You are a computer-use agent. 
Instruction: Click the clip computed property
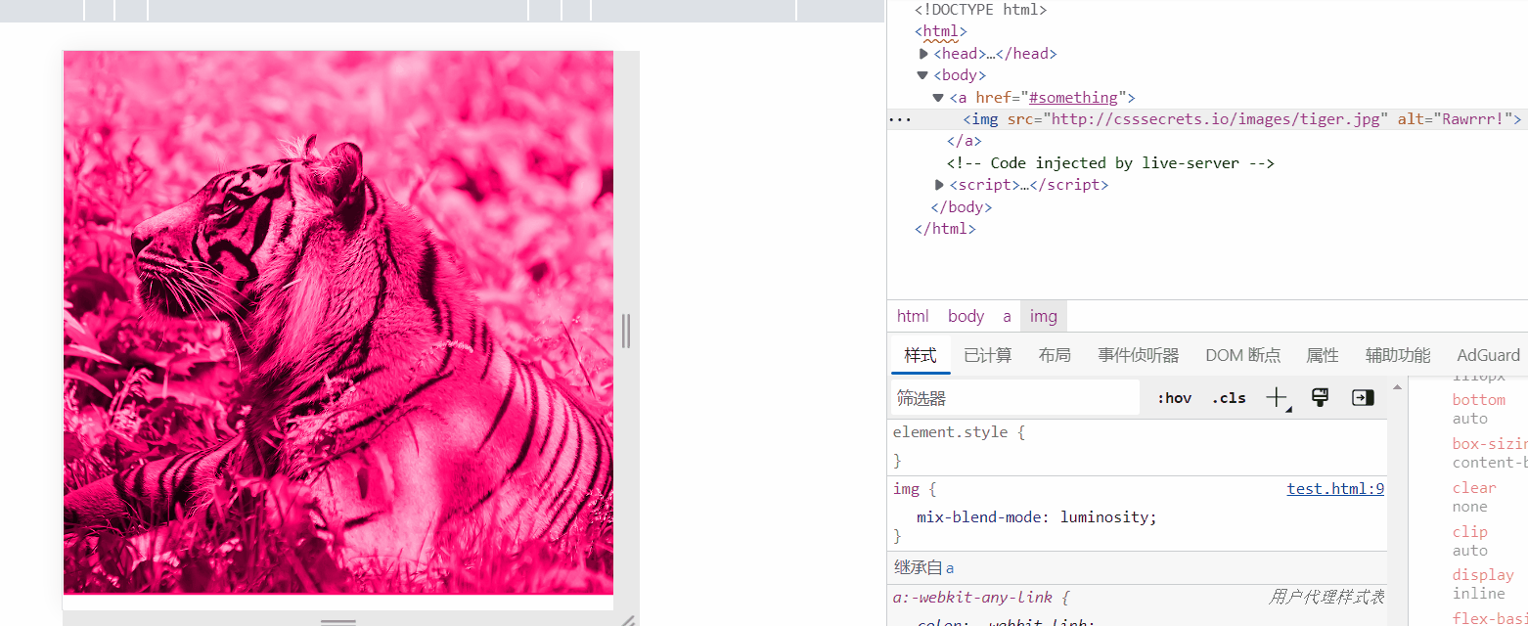pyautogui.click(x=1470, y=532)
